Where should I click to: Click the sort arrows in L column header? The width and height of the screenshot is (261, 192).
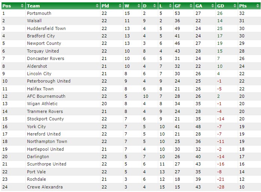pos(170,6)
